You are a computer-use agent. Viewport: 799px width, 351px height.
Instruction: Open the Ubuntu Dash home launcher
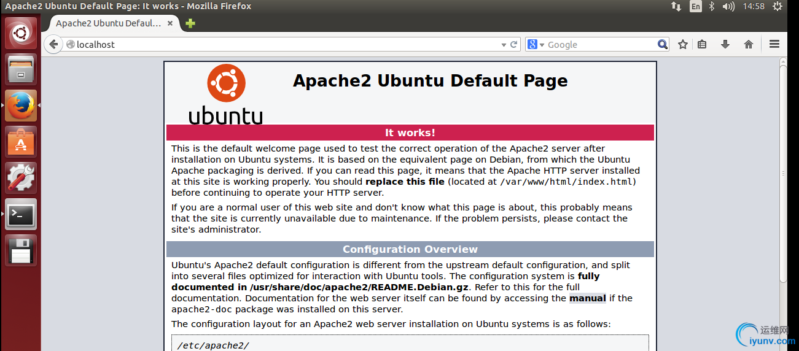pos(21,33)
